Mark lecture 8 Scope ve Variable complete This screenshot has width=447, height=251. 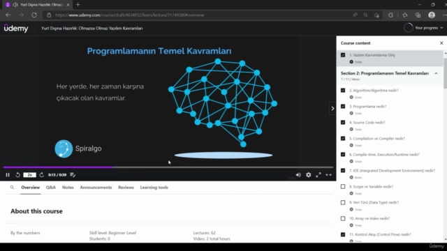[343, 186]
